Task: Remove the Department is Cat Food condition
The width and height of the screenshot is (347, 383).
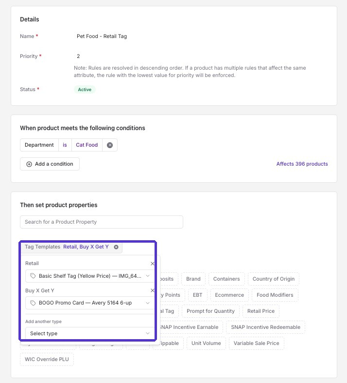Action: pos(110,145)
